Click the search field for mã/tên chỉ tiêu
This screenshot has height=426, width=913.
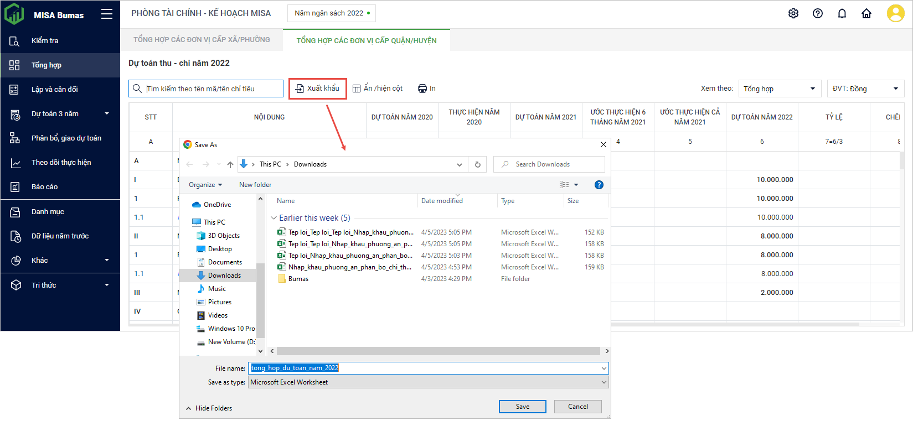[212, 89]
